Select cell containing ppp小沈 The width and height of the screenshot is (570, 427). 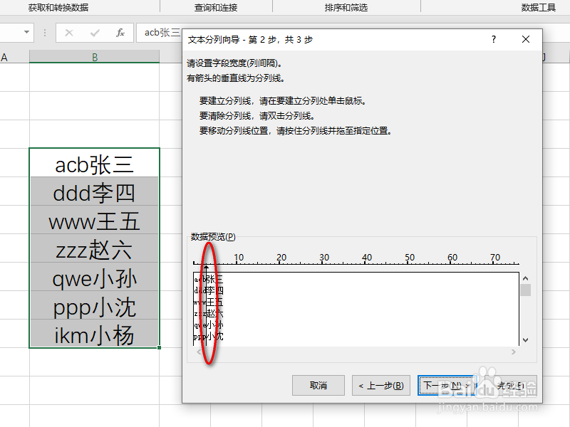[95, 305]
